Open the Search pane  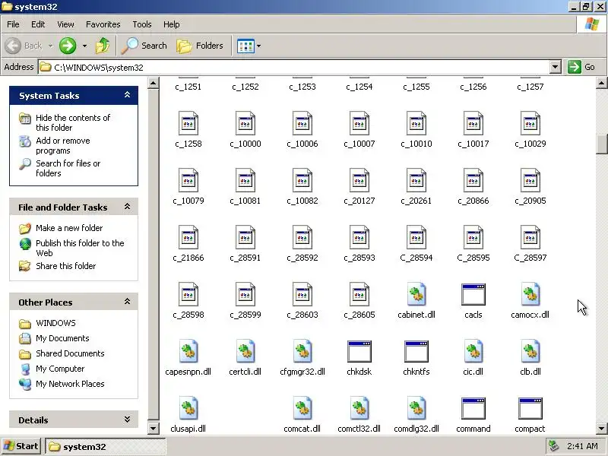click(x=144, y=46)
